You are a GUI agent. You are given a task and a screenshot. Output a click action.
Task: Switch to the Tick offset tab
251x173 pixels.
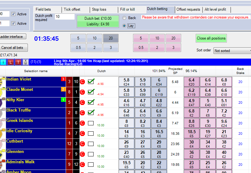pyautogui.click(x=76, y=9)
